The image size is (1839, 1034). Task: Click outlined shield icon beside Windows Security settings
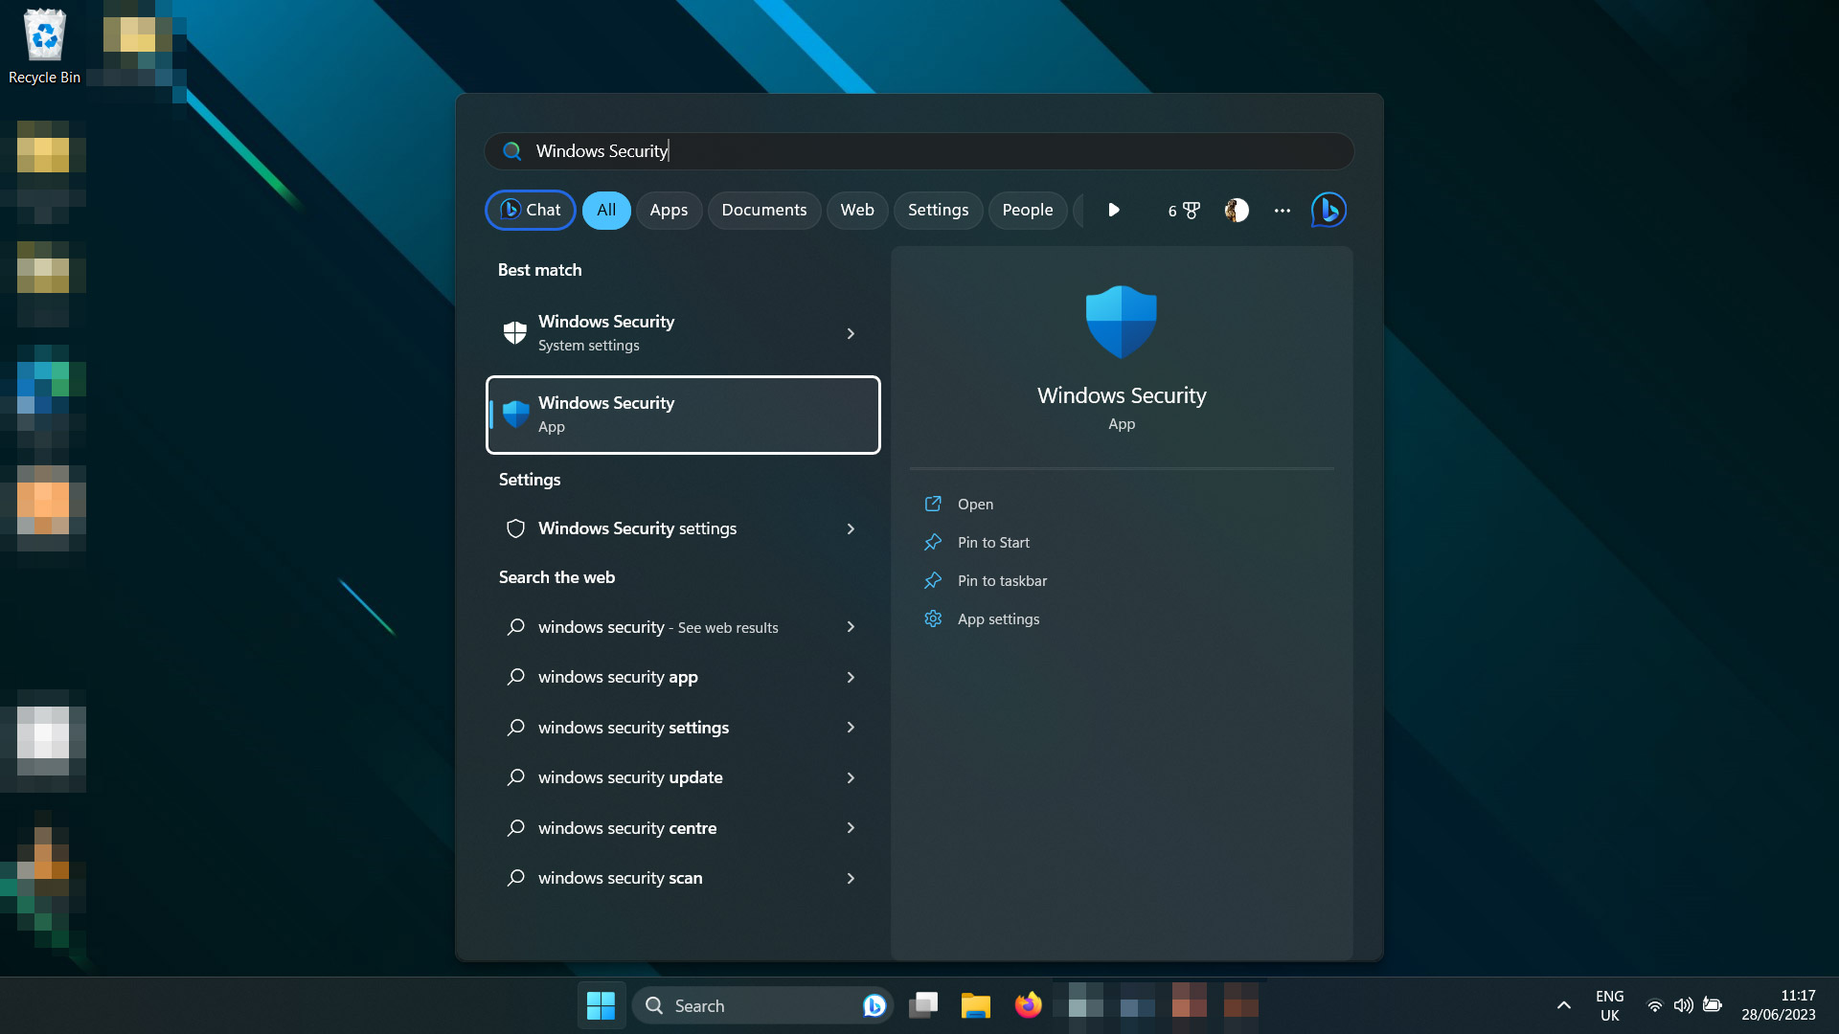(x=515, y=528)
